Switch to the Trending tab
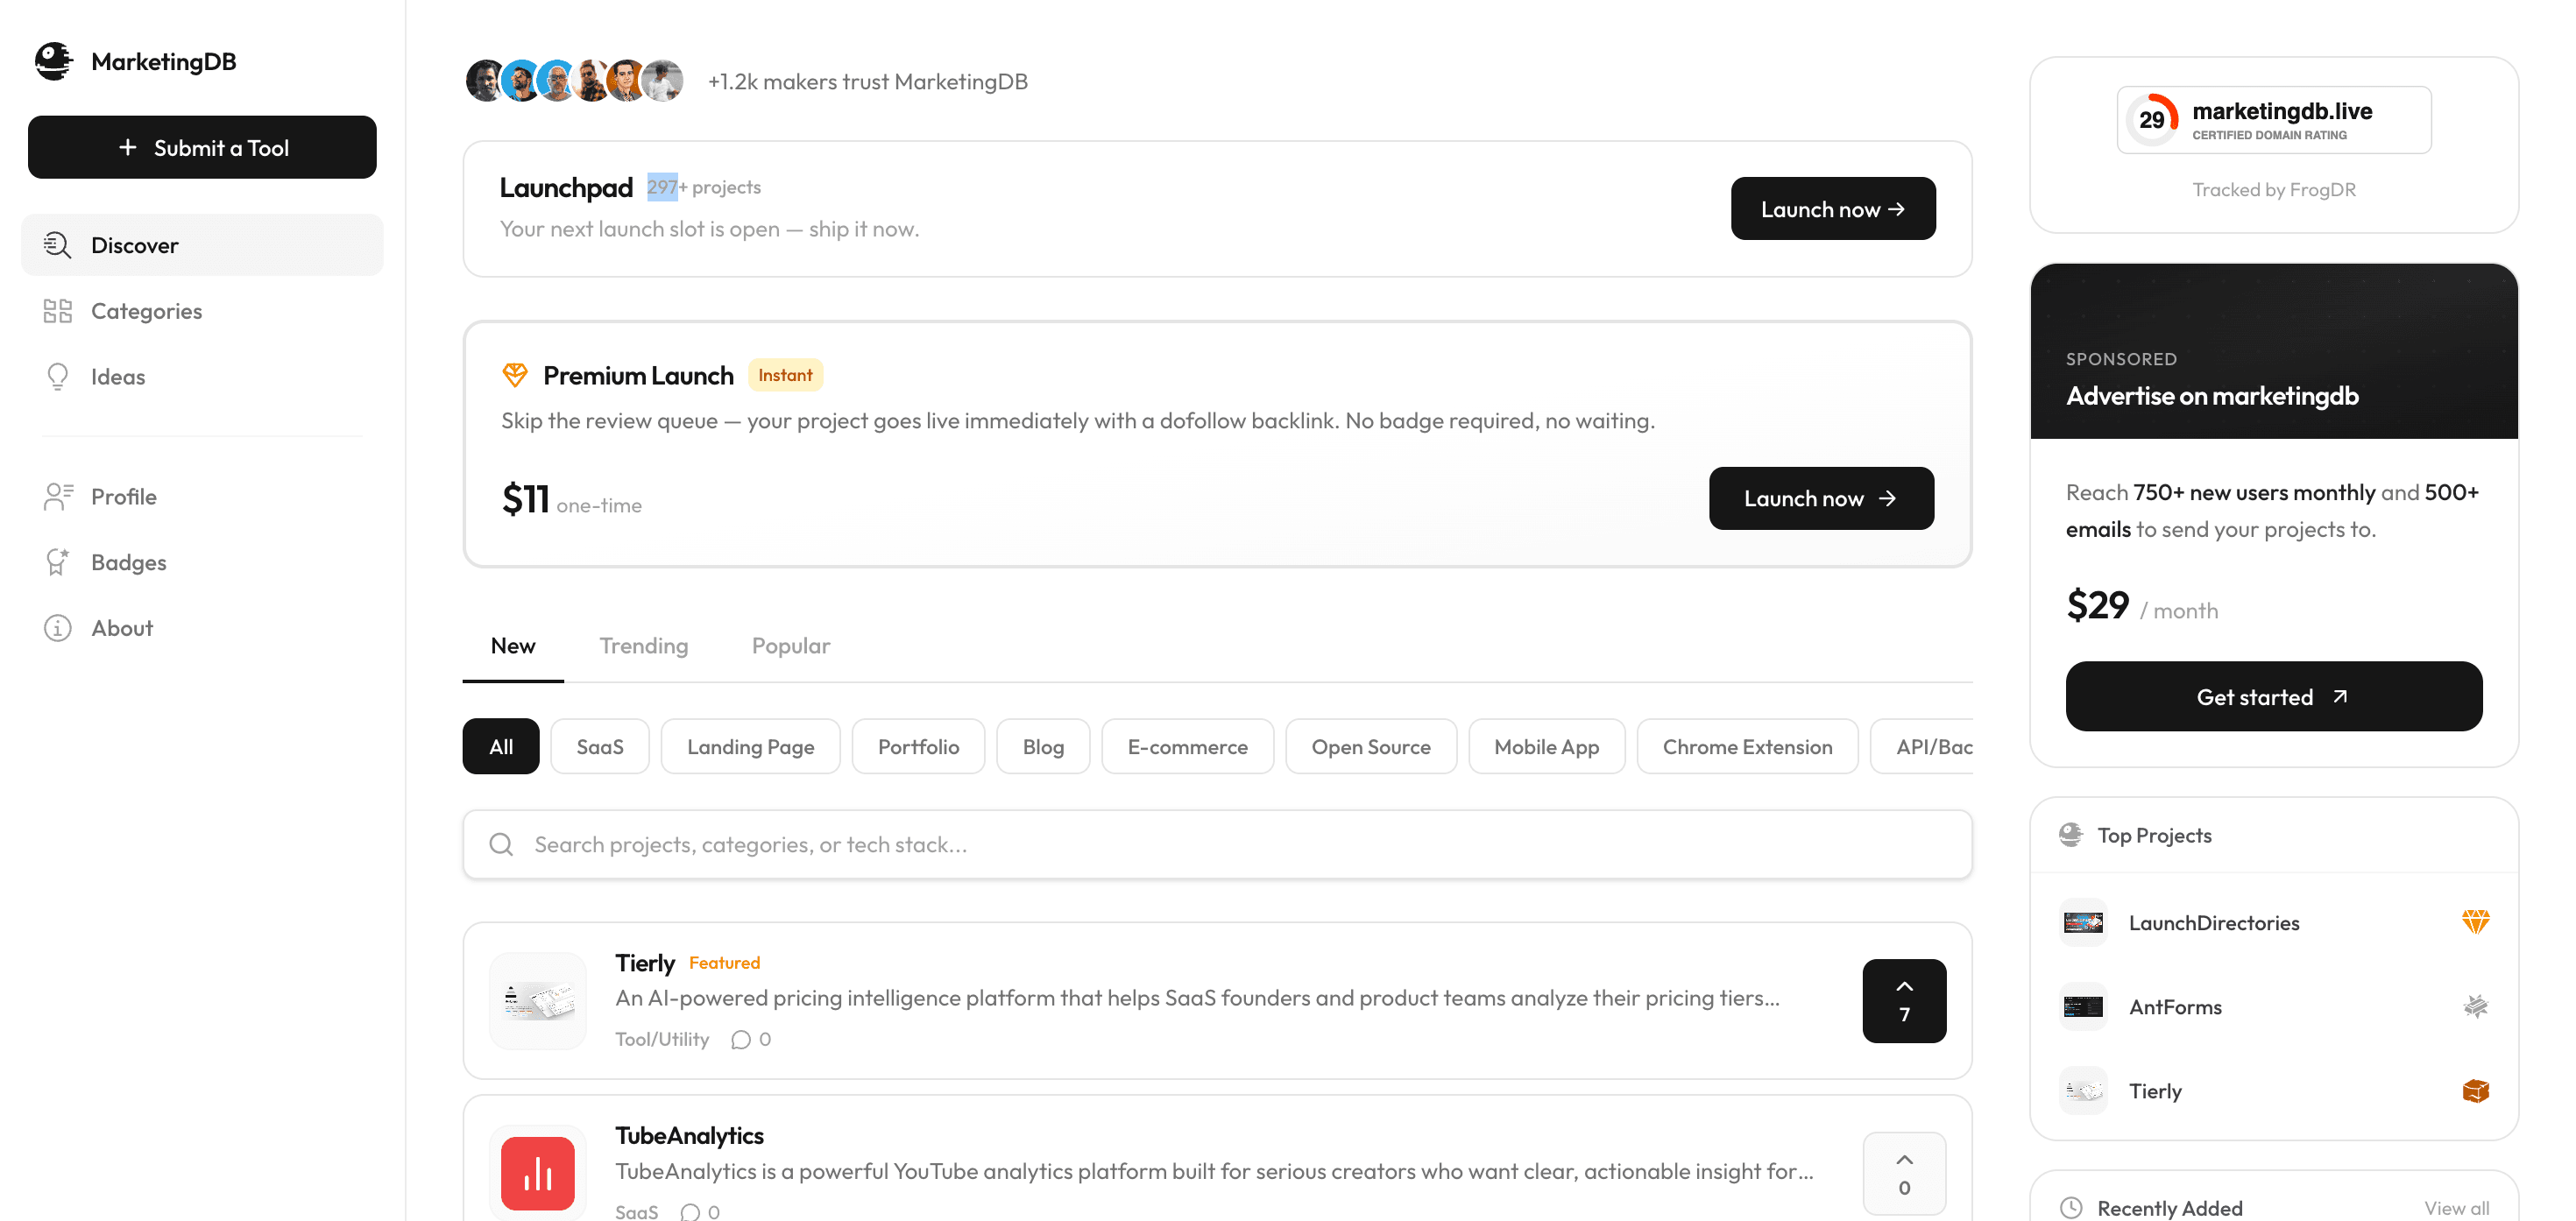The image size is (2576, 1221). click(x=643, y=646)
